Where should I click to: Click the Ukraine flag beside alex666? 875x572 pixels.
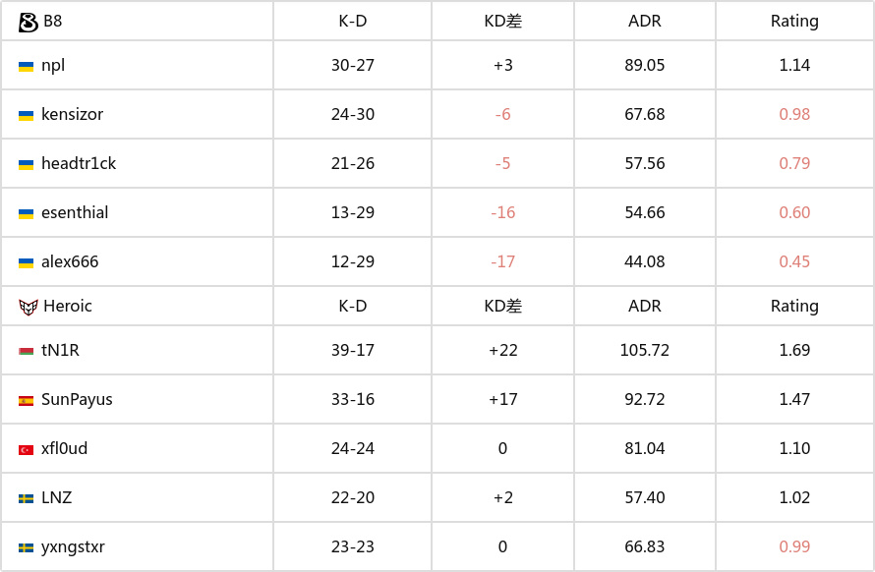(27, 262)
